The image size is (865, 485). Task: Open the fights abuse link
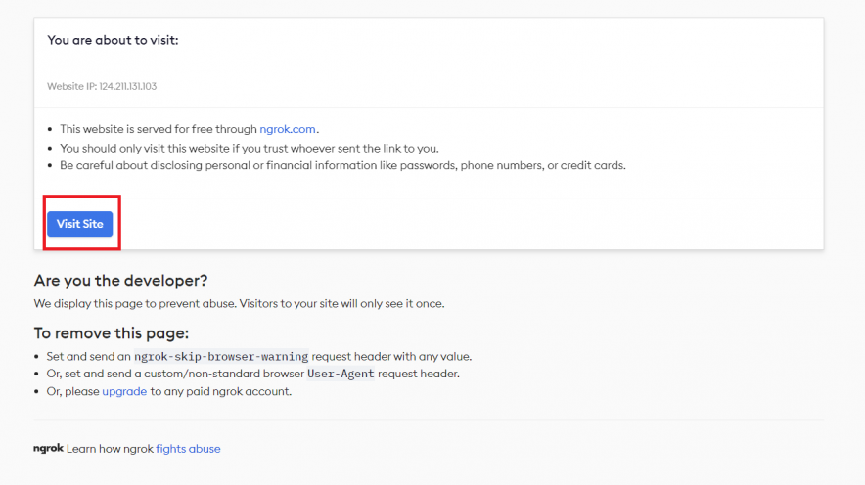click(x=188, y=449)
